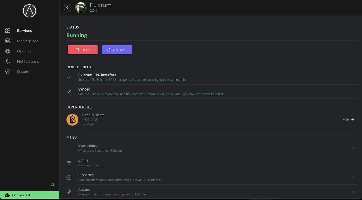Restart the Fulcrum service
This screenshot has width=362, height=200.
(x=117, y=50)
